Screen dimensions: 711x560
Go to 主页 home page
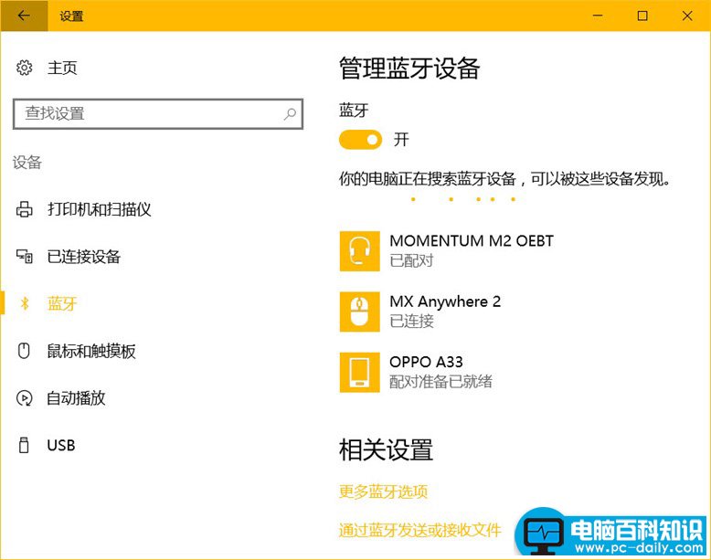point(62,68)
